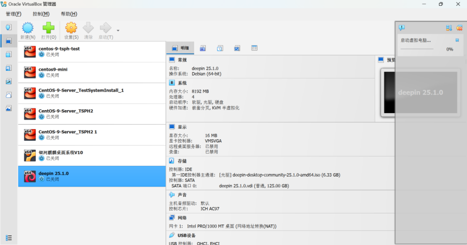Open the 常规 general settings link

tap(182, 60)
